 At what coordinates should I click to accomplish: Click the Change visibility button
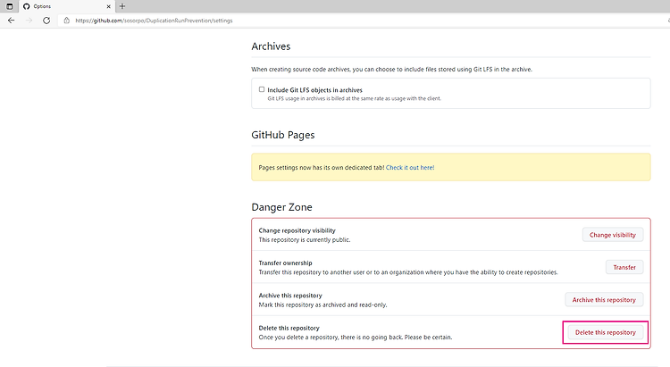pyautogui.click(x=613, y=235)
